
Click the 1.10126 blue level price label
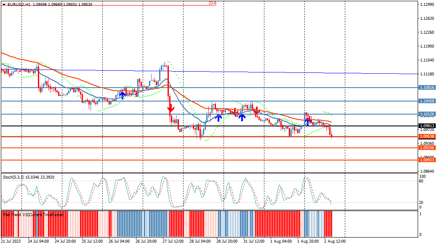point(427,114)
